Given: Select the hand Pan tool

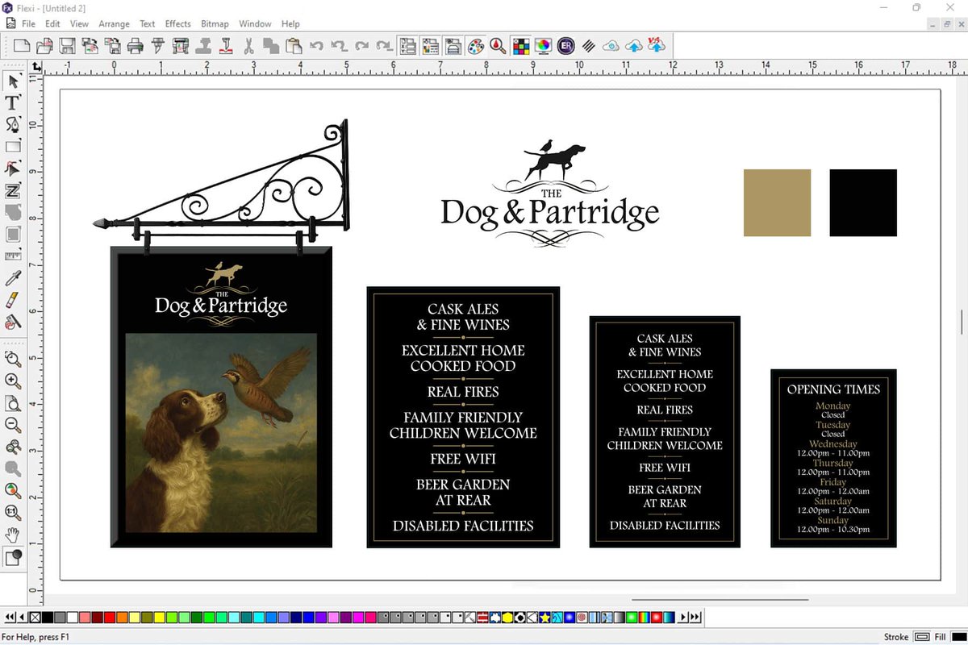Looking at the screenshot, I should (13, 534).
